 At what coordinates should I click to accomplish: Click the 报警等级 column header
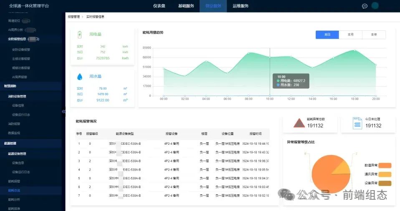[x=92, y=134]
